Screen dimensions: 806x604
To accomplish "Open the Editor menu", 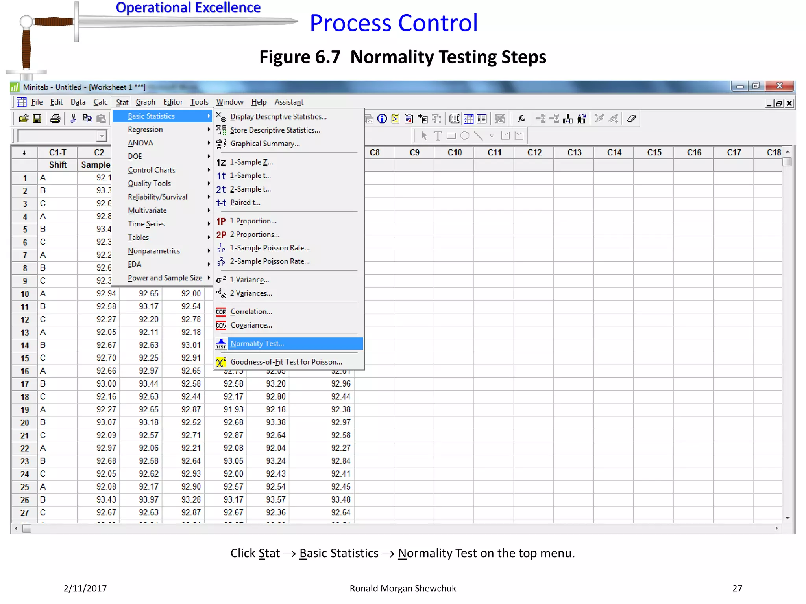I will pos(173,102).
